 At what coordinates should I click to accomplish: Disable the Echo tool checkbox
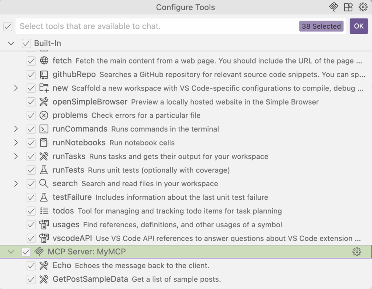coord(31,266)
